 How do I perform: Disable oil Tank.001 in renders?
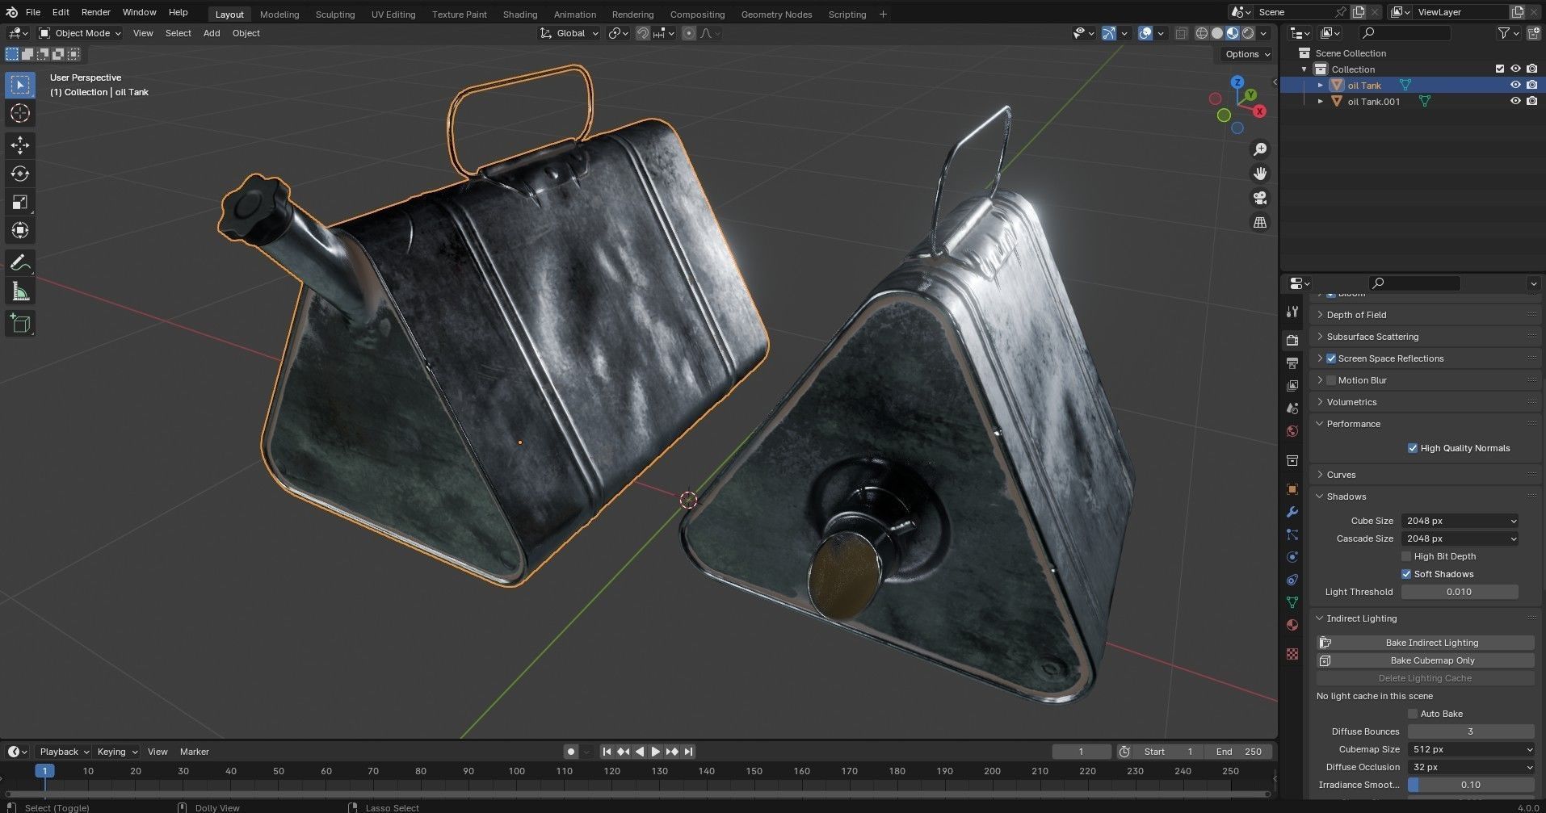point(1531,101)
